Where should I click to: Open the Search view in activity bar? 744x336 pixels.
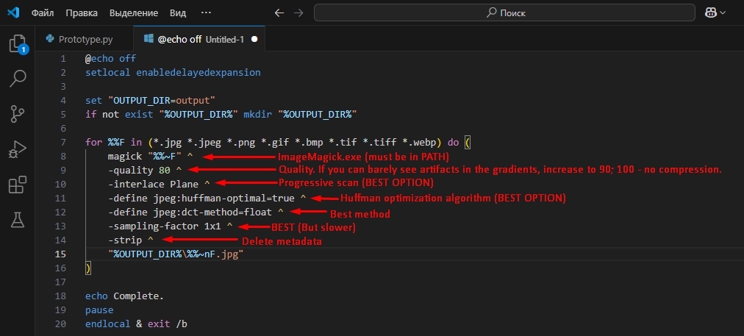[18, 78]
